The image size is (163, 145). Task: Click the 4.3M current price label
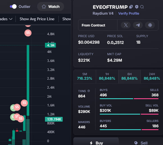[x=50, y=45]
